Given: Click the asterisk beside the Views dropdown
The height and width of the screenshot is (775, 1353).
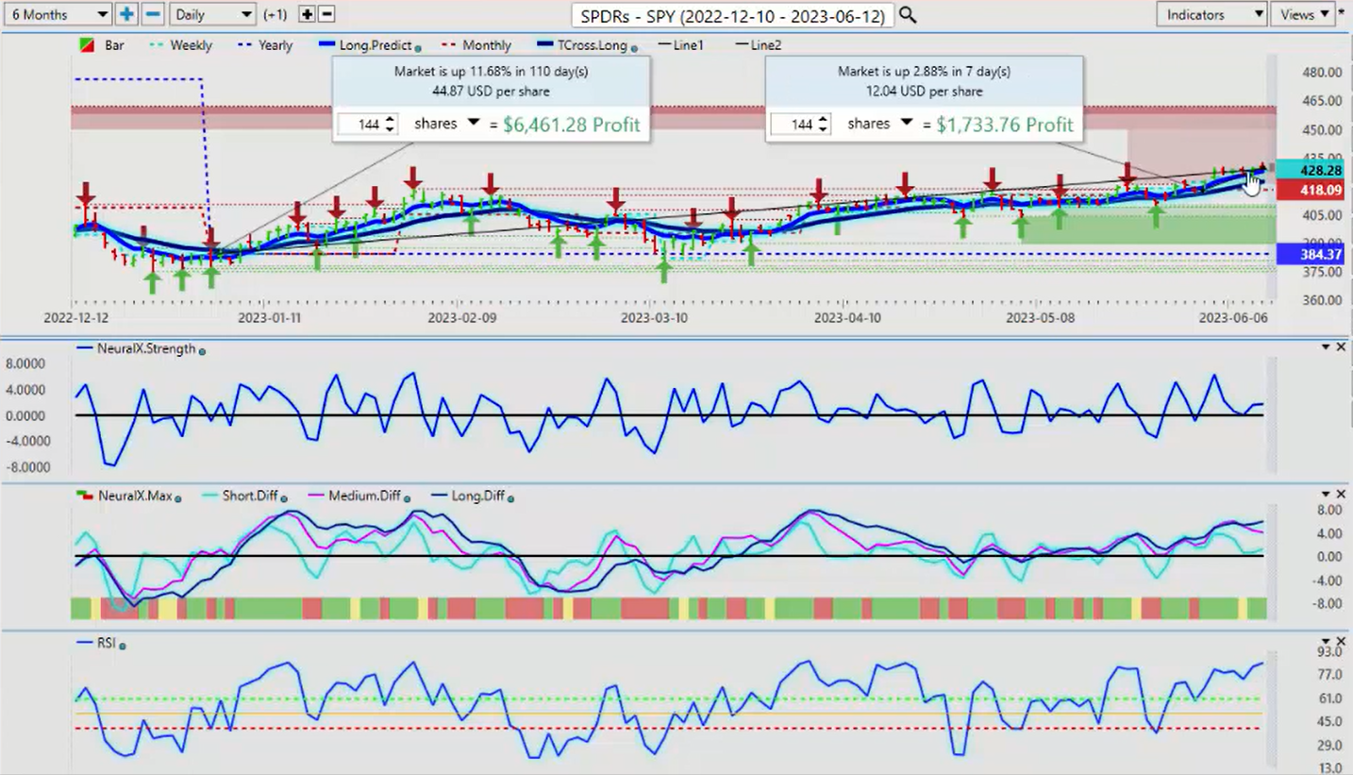Looking at the screenshot, I should (x=1342, y=12).
